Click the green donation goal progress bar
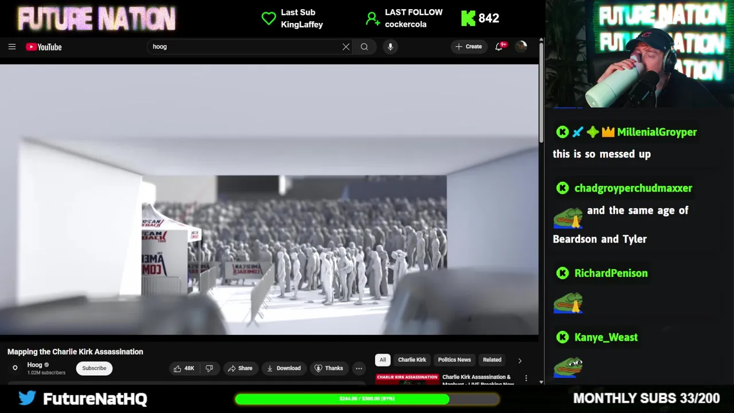Image resolution: width=734 pixels, height=413 pixels. (x=367, y=399)
